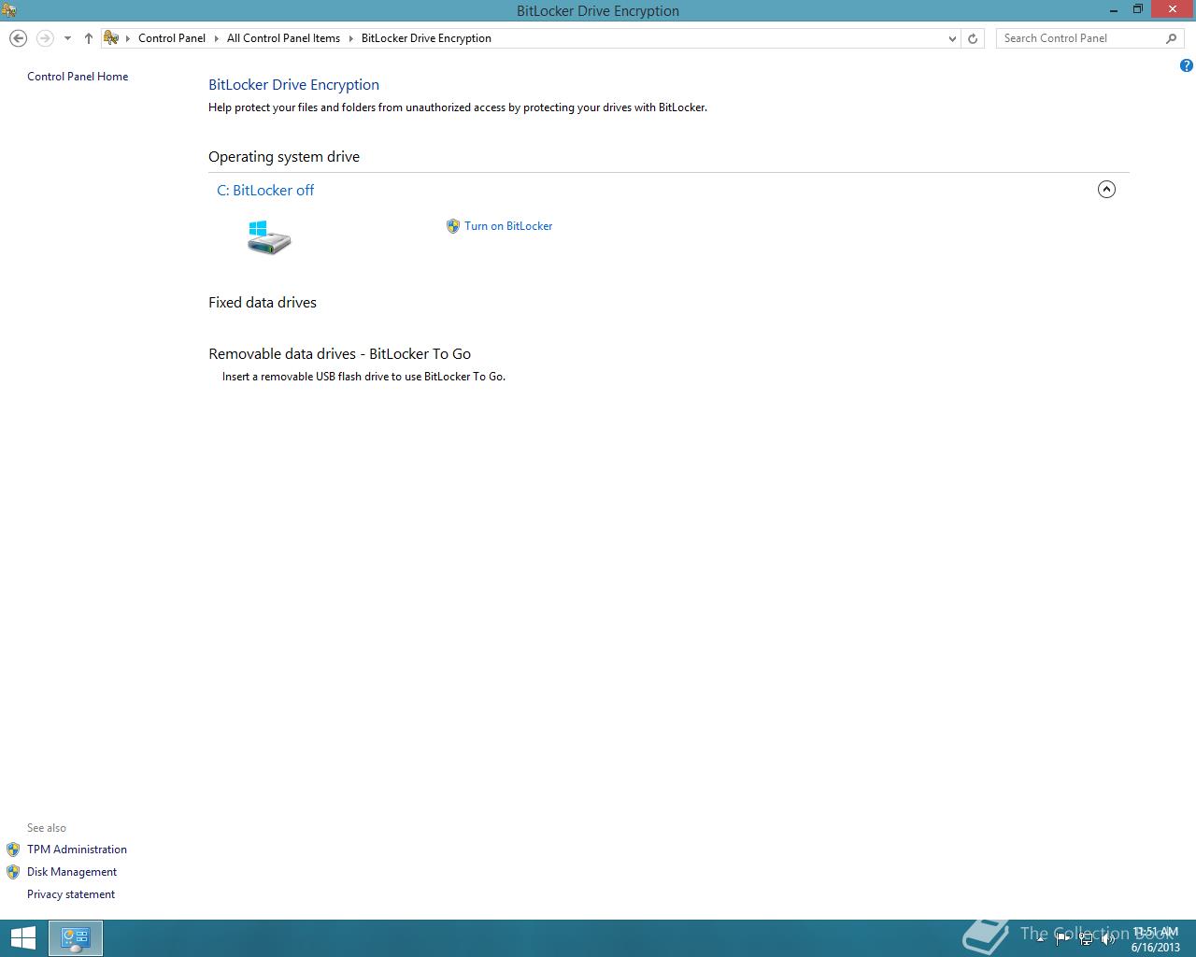Open the Action Center flag icon
This screenshot has width=1196, height=957.
(x=1062, y=938)
